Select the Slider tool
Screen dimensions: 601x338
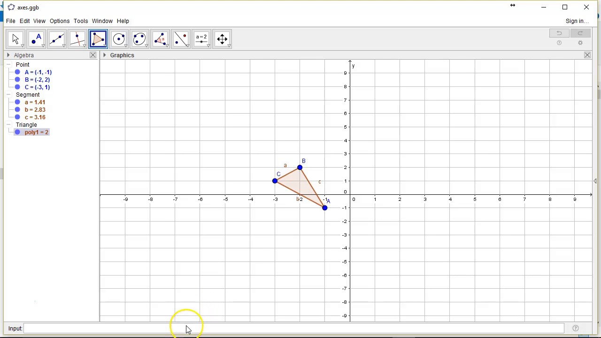point(201,39)
